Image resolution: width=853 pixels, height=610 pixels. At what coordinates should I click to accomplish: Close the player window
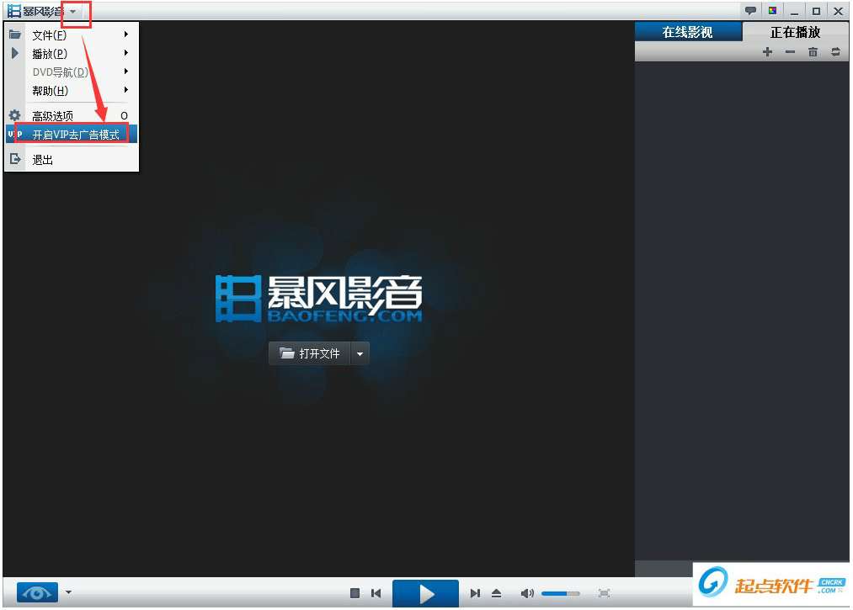pos(839,11)
